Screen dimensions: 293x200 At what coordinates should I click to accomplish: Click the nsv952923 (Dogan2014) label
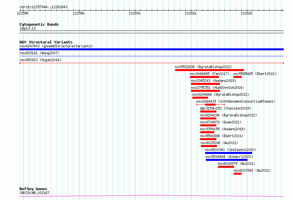tap(40, 60)
